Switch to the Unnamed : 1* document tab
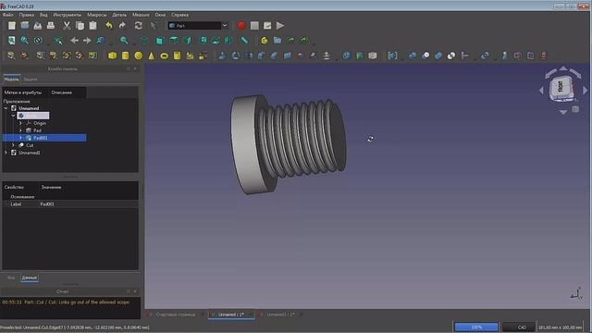592x333 pixels. point(231,314)
